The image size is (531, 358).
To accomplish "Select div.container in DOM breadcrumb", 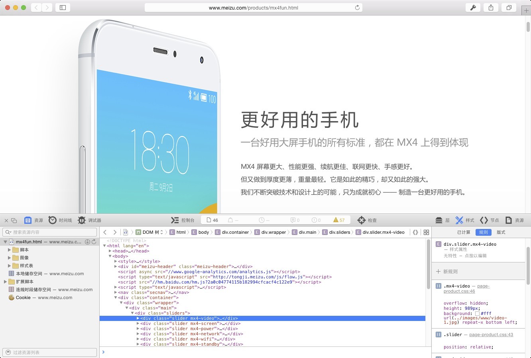I will tap(232, 232).
